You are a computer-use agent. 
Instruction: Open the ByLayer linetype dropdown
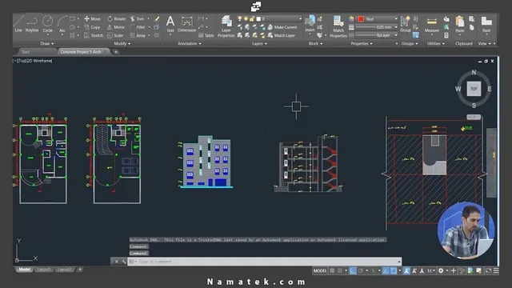tap(377, 35)
